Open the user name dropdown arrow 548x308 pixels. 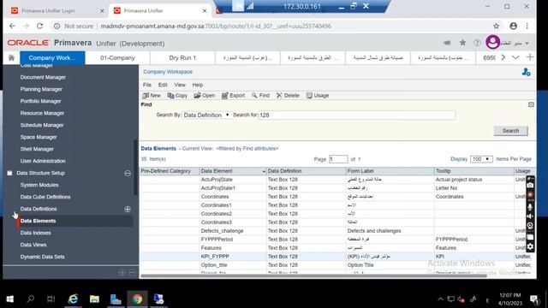click(527, 44)
